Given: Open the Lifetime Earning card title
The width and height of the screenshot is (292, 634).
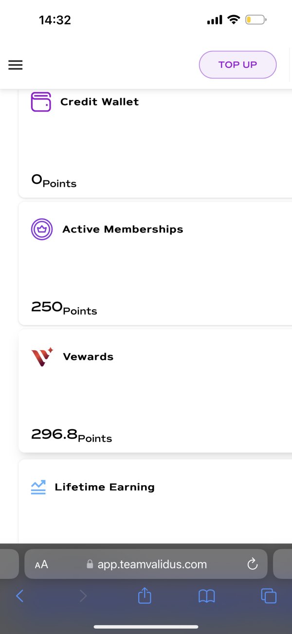Looking at the screenshot, I should click(x=105, y=487).
